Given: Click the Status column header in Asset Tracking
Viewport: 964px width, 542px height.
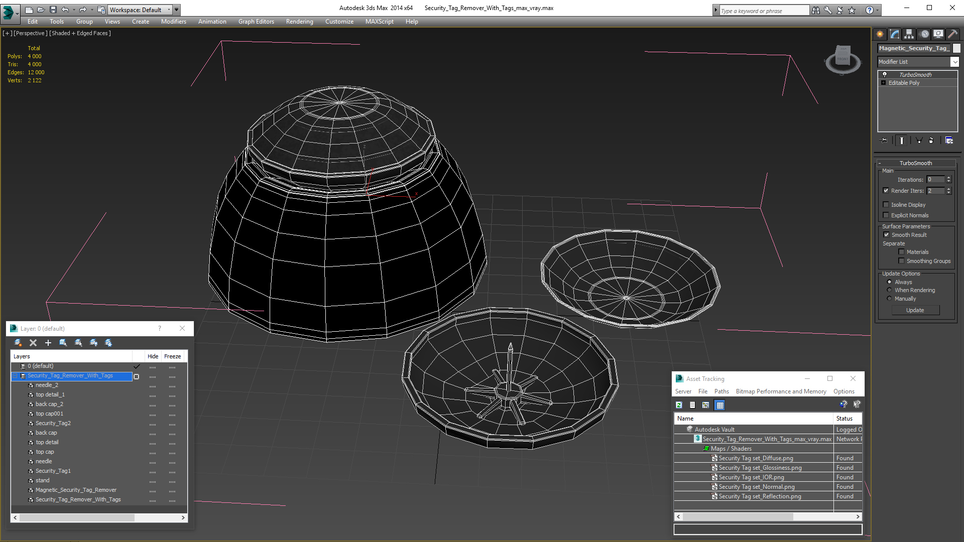Looking at the screenshot, I should (848, 419).
